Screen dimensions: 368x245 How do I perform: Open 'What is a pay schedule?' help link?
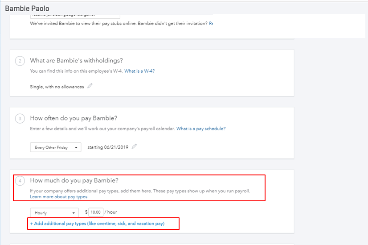(201, 129)
